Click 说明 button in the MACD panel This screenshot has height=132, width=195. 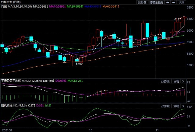point(176,81)
